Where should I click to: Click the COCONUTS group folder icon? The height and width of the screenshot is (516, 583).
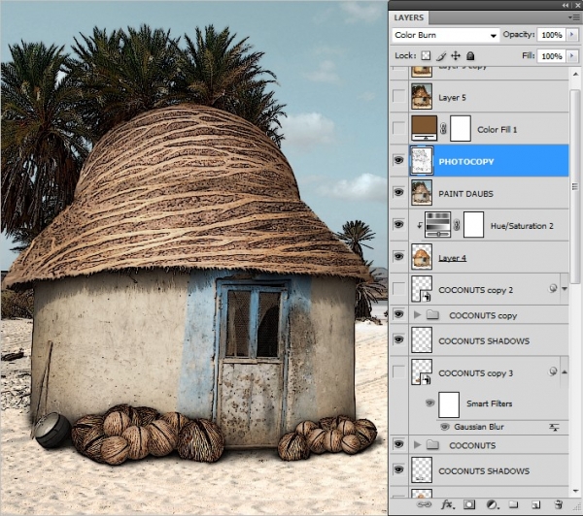coord(432,445)
